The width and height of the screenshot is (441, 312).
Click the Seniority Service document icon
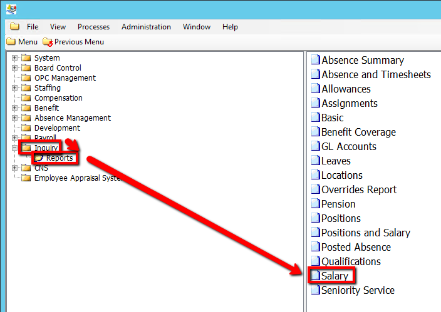pos(316,290)
